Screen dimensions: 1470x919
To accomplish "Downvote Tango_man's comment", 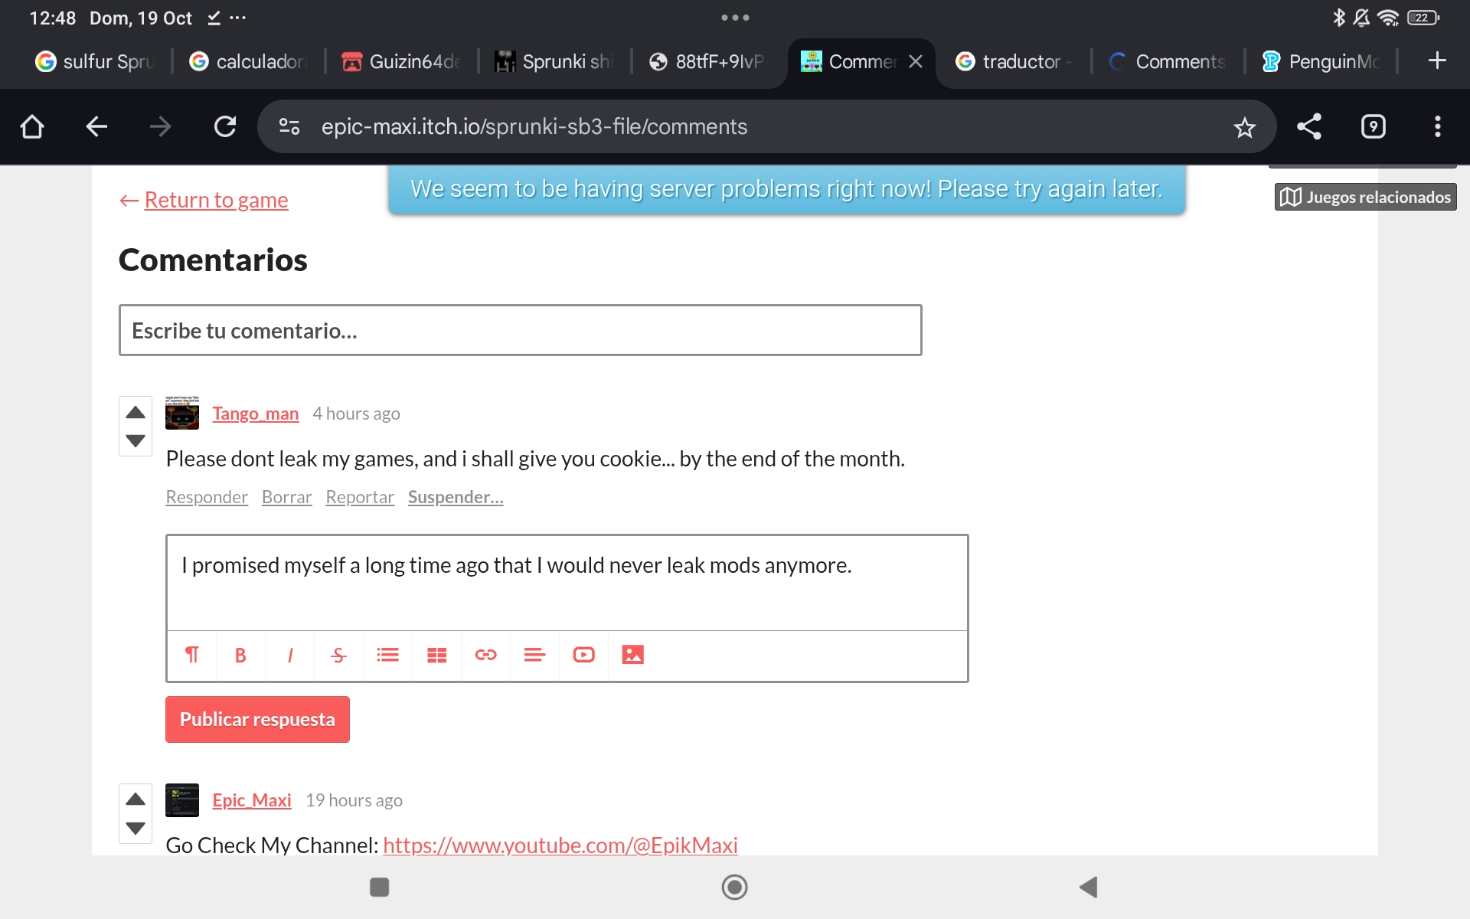I will (136, 440).
